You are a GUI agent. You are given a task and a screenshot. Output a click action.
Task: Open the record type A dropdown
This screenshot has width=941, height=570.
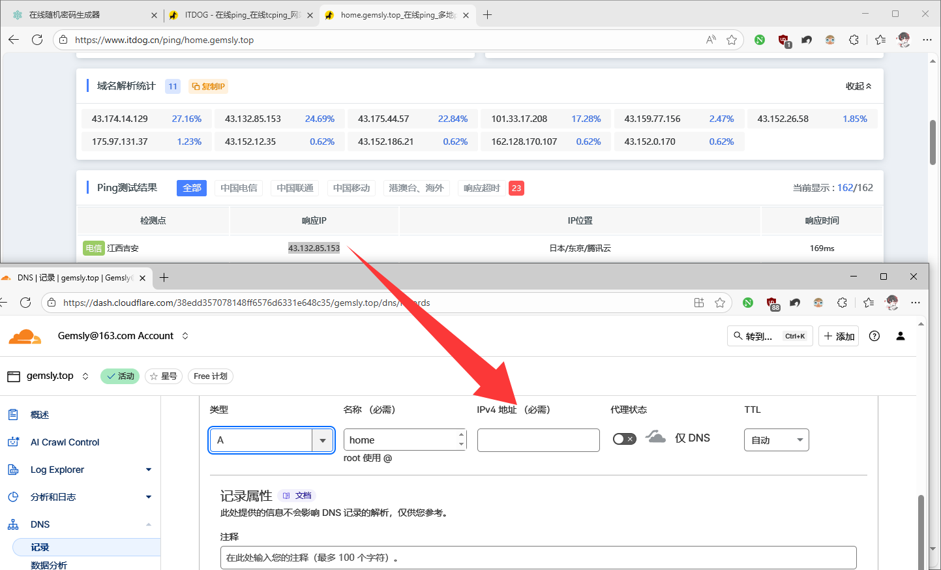click(322, 440)
